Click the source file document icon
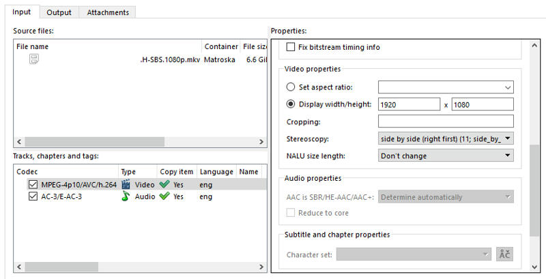Screen dimensions: 546x279 click(x=33, y=60)
